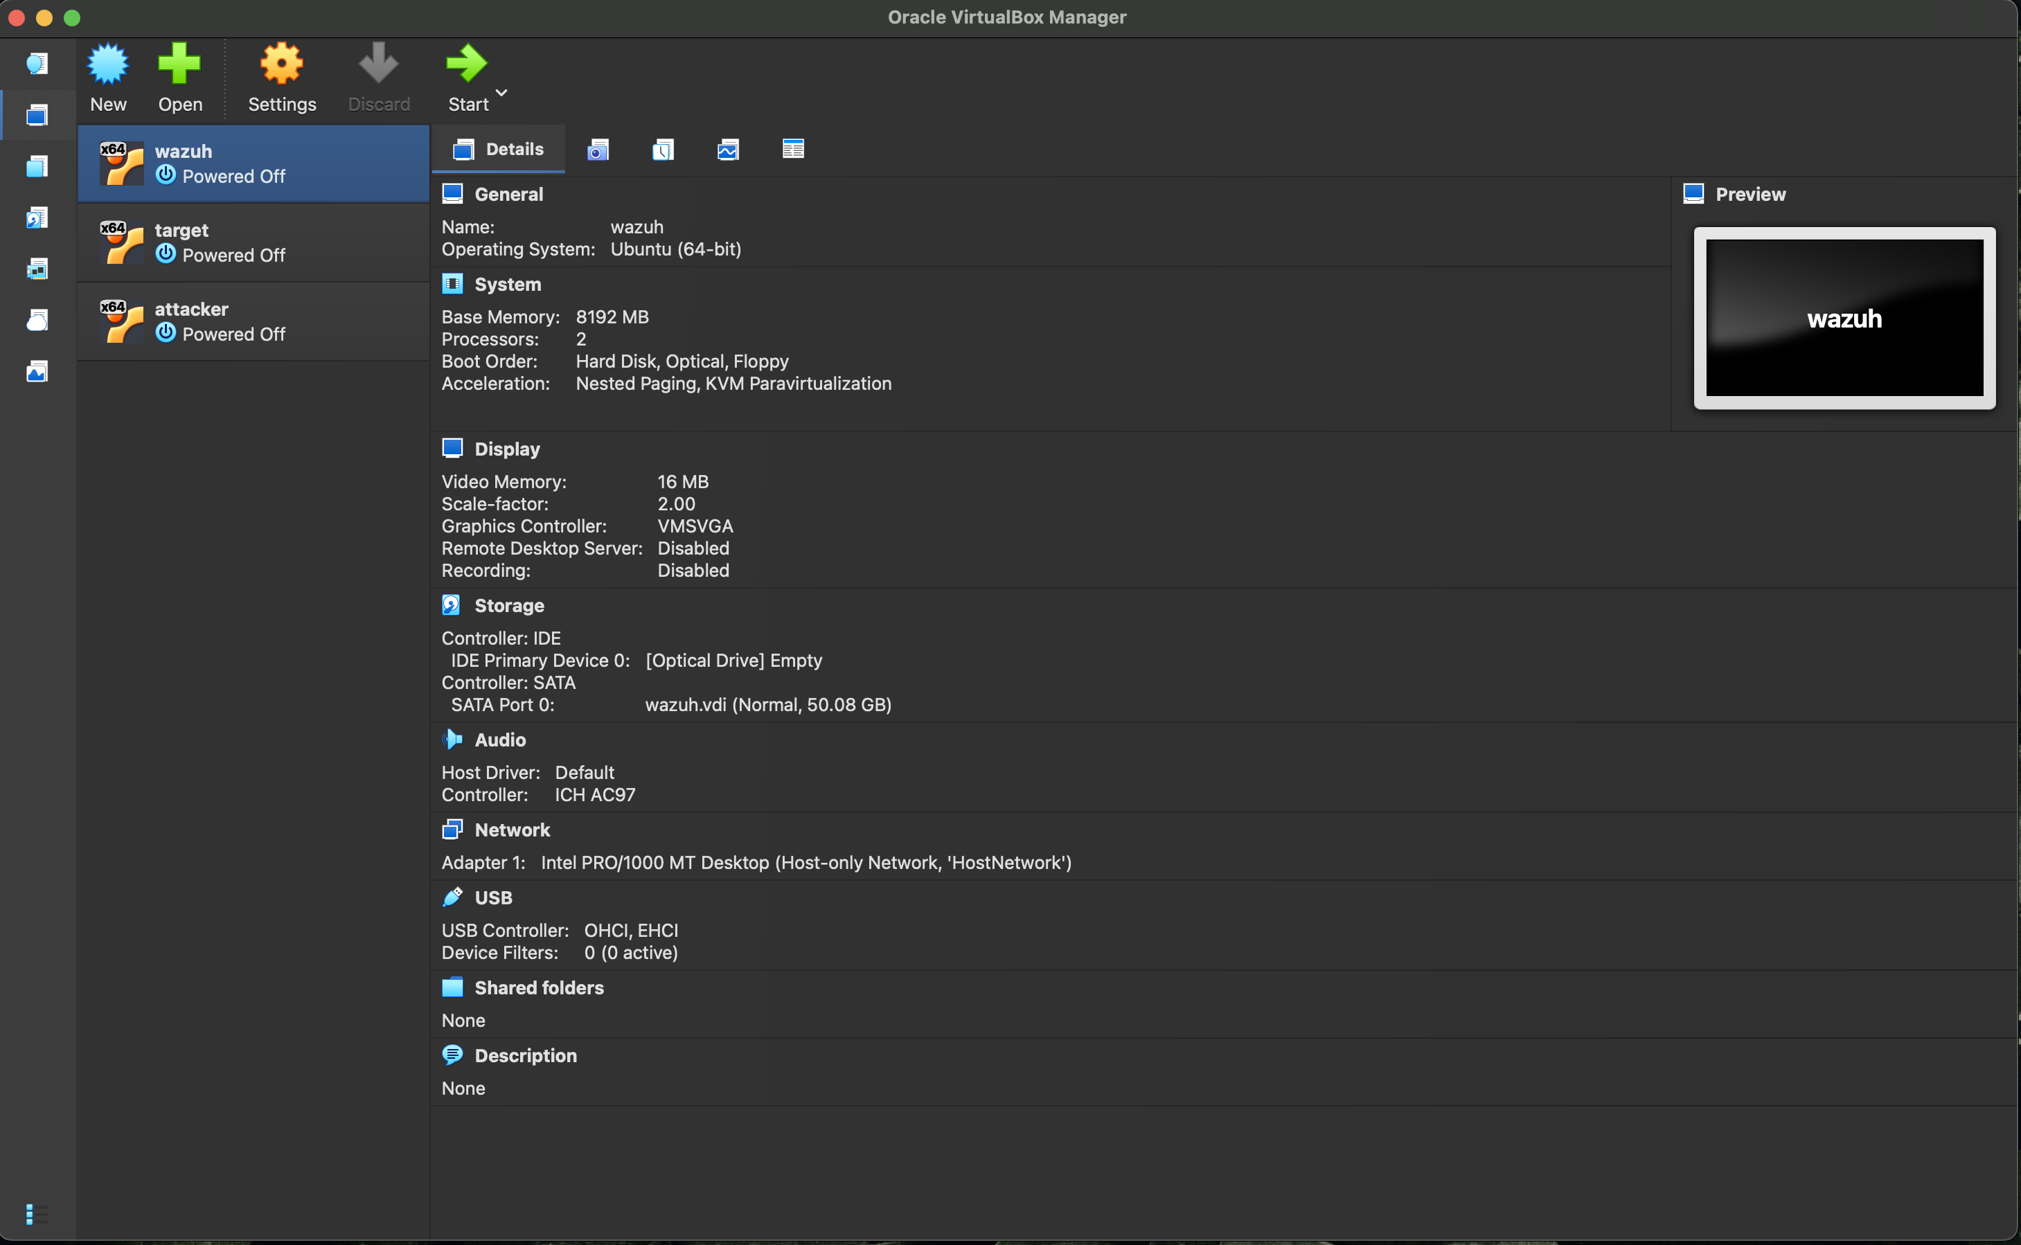Open the File Manager tool
This screenshot has width=2021, height=1245.
[792, 149]
